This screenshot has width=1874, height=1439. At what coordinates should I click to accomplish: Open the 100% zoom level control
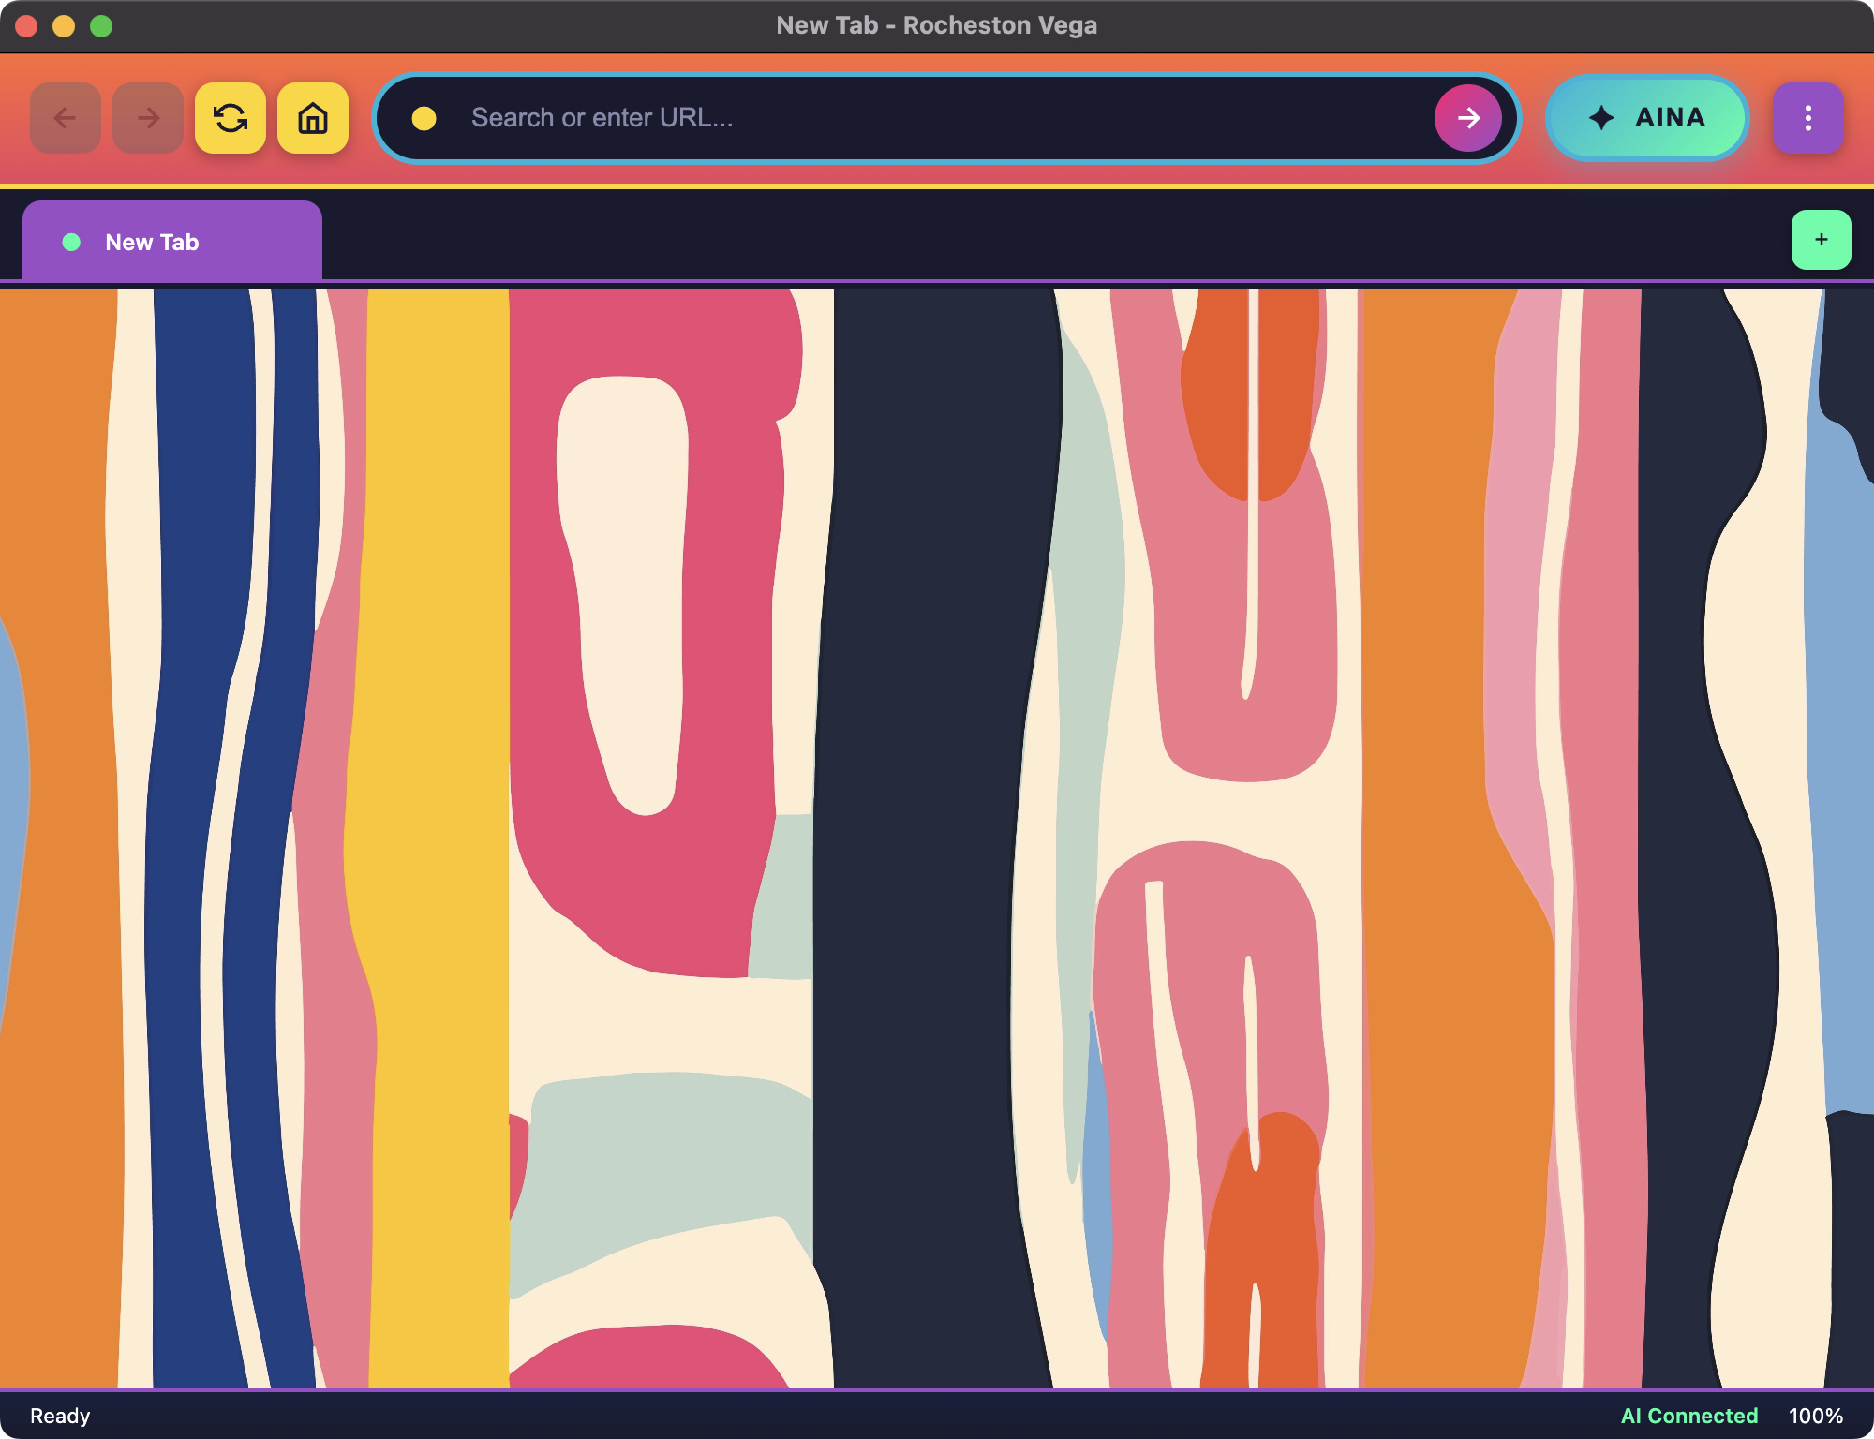1815,1416
